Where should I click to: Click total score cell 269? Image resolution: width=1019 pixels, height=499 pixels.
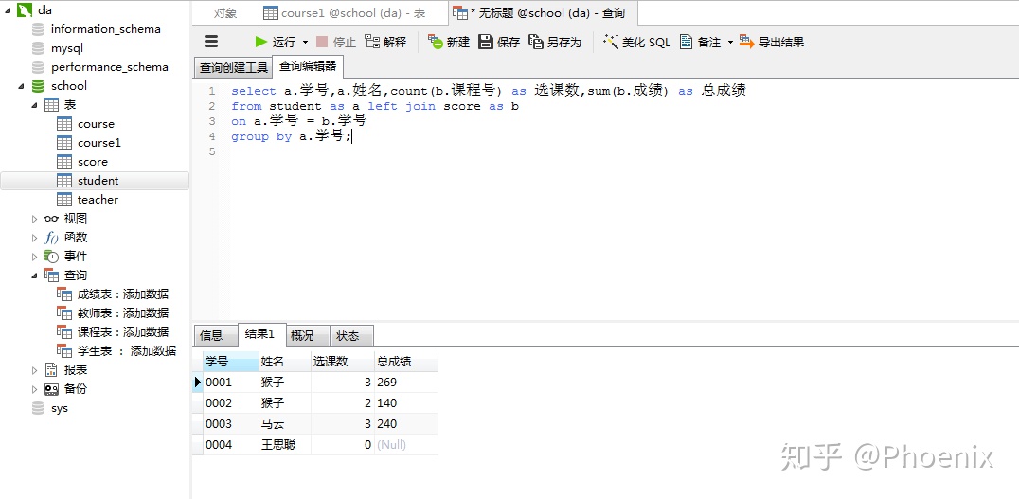[406, 383]
